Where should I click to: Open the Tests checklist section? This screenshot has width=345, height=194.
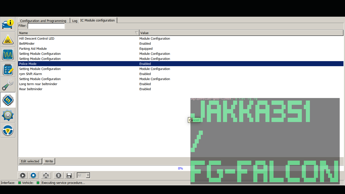click(x=8, y=69)
